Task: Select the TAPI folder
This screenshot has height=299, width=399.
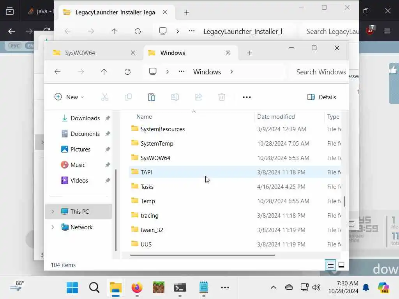Action: [x=235, y=172]
